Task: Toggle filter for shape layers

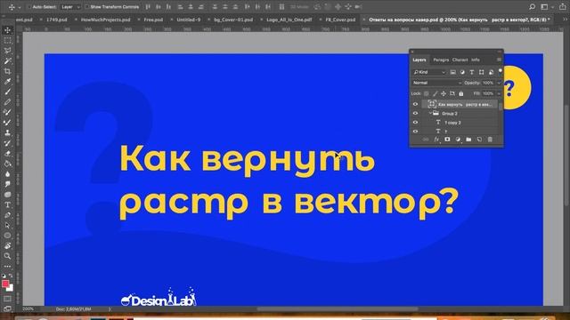Action: (481, 72)
